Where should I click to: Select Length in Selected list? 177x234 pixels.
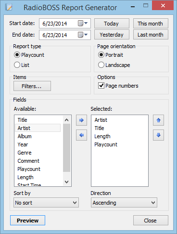(119, 136)
